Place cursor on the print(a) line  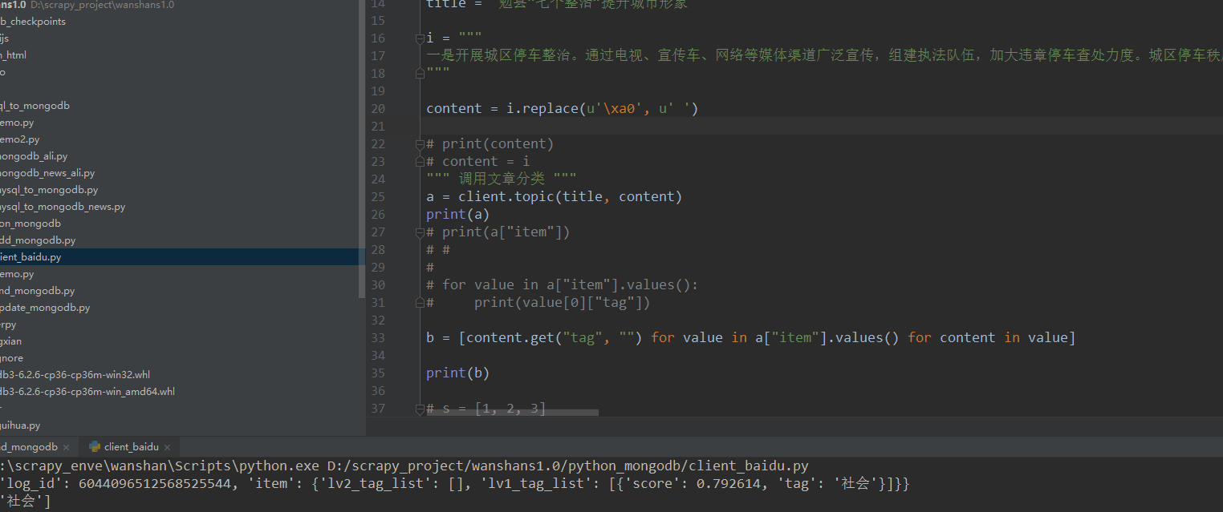point(457,215)
